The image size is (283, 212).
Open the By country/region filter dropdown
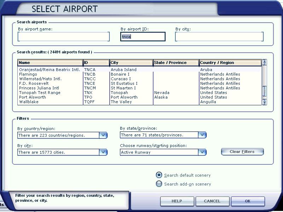click(x=103, y=135)
